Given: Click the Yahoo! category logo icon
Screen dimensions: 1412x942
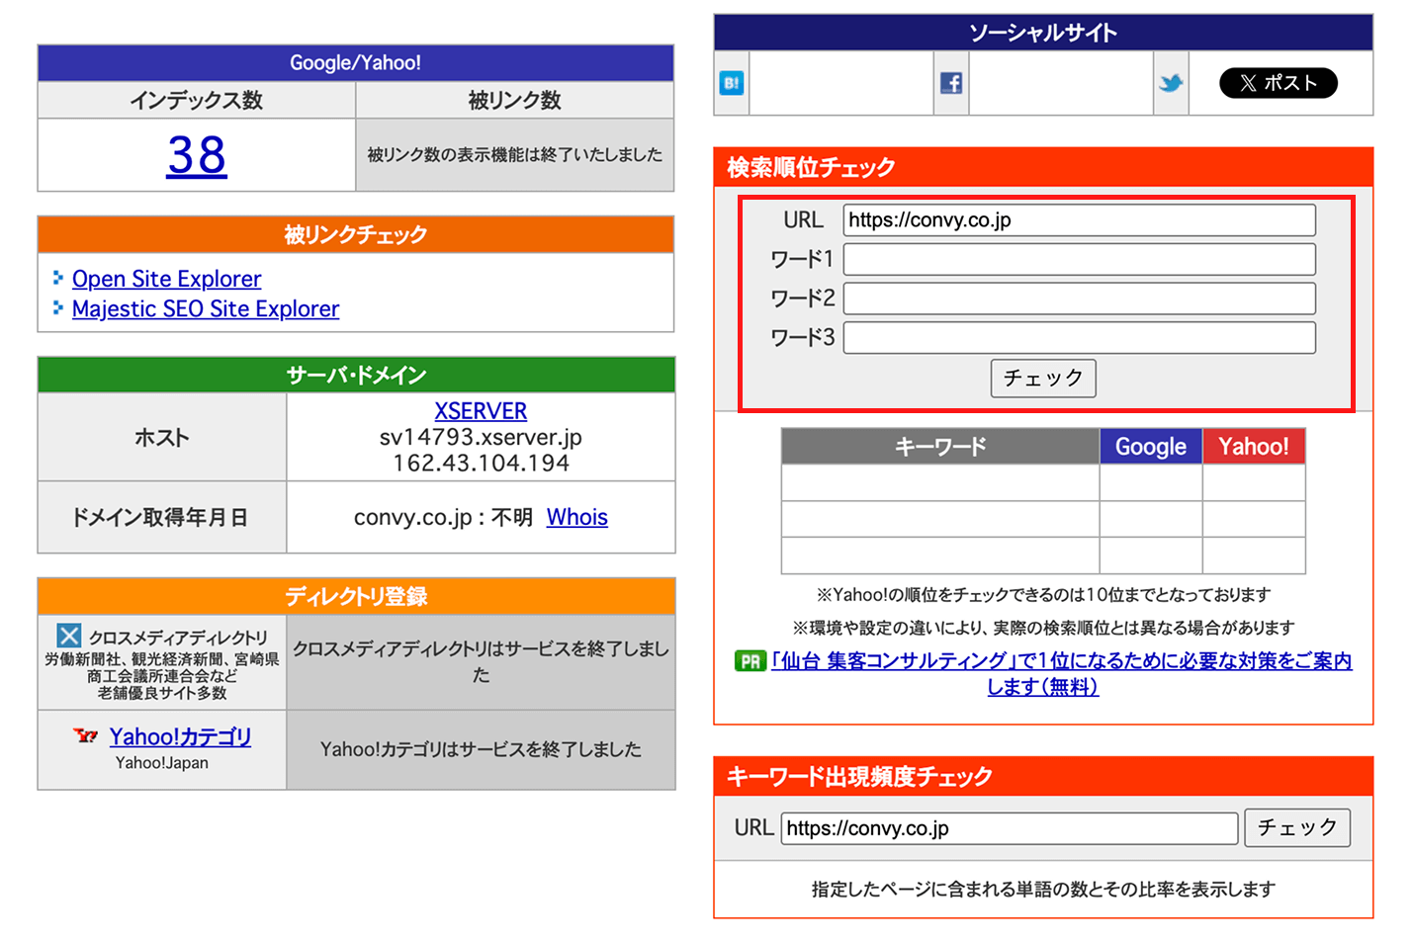Looking at the screenshot, I should coord(86,735).
